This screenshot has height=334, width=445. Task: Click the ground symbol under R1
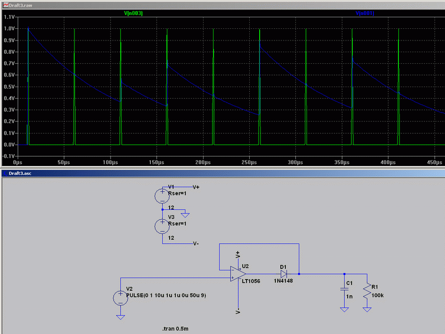(367, 310)
